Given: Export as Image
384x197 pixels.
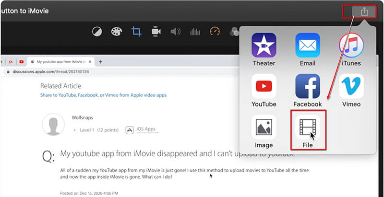Looking at the screenshot, I should click(x=264, y=132).
